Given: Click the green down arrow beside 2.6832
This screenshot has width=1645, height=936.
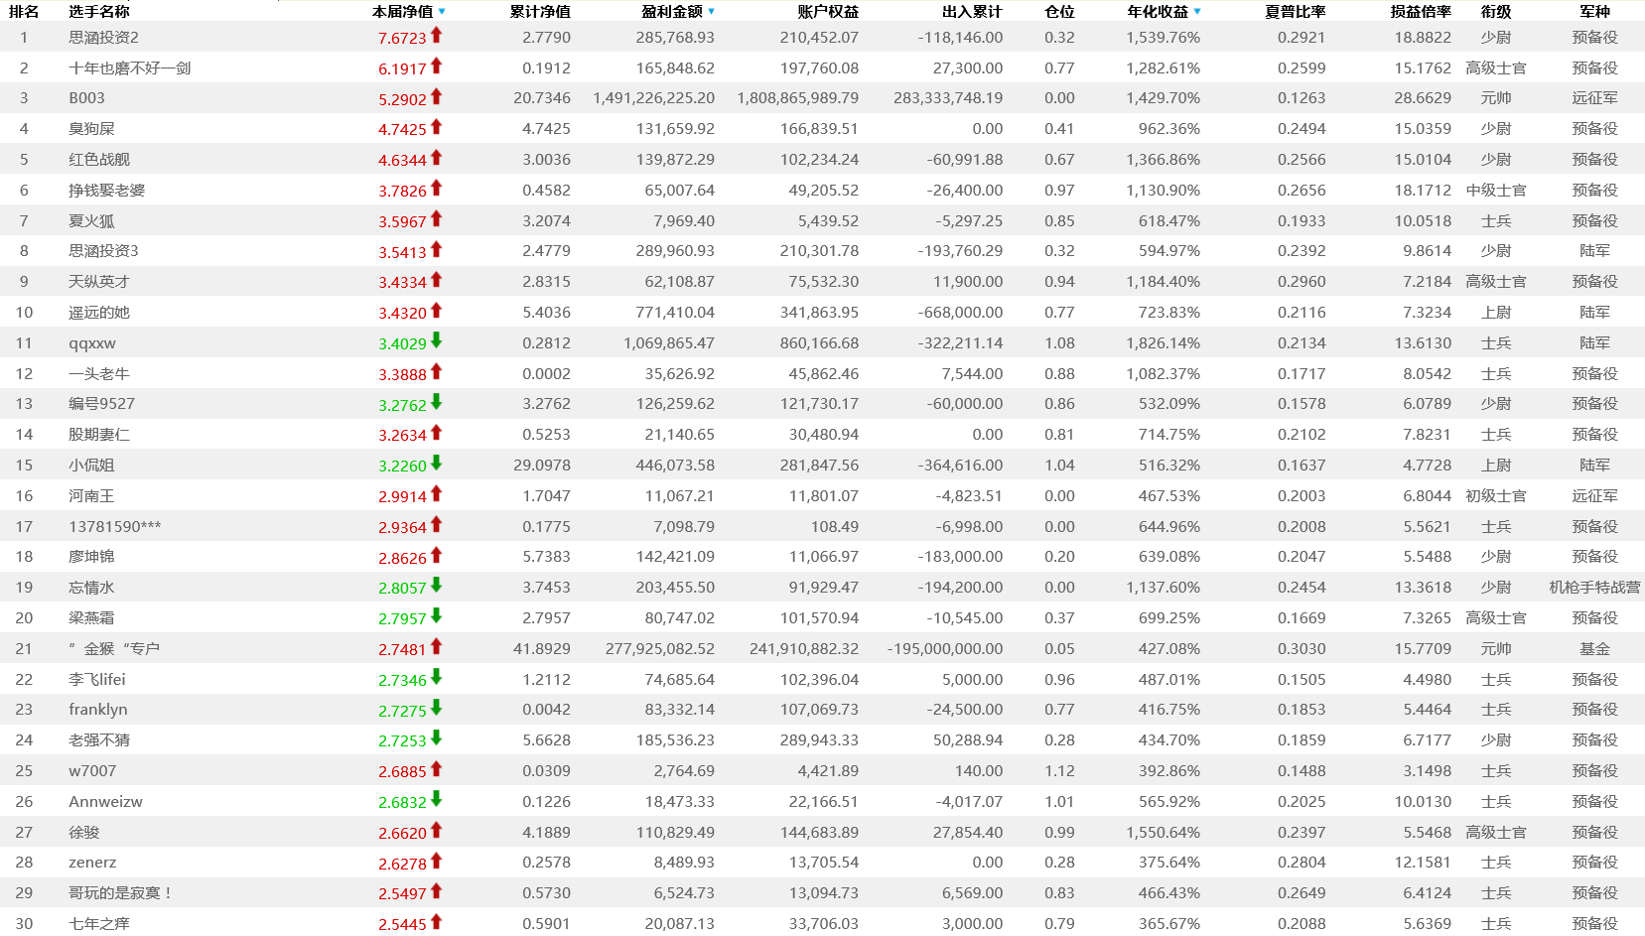Looking at the screenshot, I should point(436,800).
